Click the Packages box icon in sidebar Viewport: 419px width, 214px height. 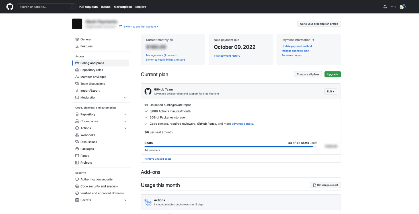pyautogui.click(x=77, y=149)
